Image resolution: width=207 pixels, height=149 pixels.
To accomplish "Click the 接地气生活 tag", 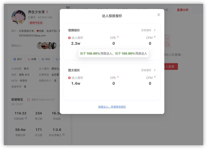I will [x=36, y=23].
